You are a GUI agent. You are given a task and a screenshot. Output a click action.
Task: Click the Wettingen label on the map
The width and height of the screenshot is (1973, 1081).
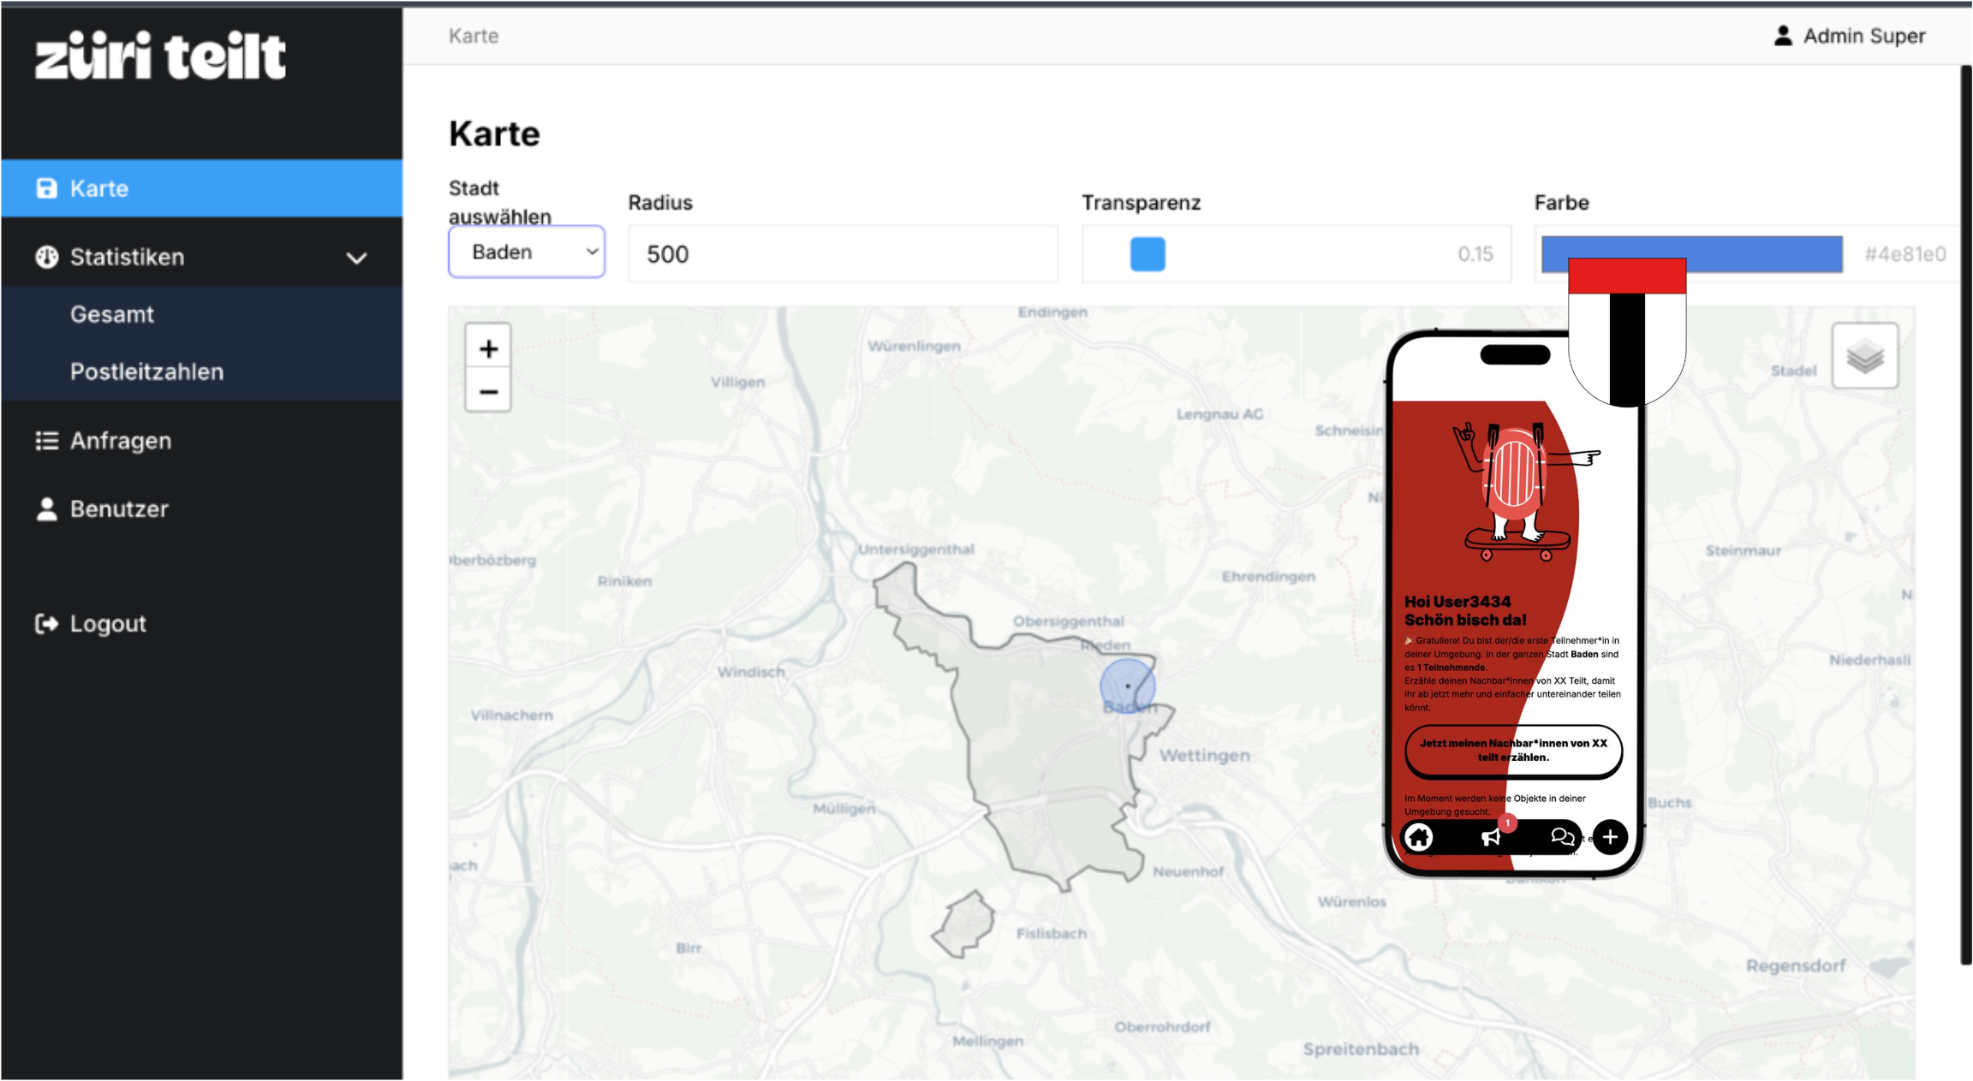pos(1204,756)
